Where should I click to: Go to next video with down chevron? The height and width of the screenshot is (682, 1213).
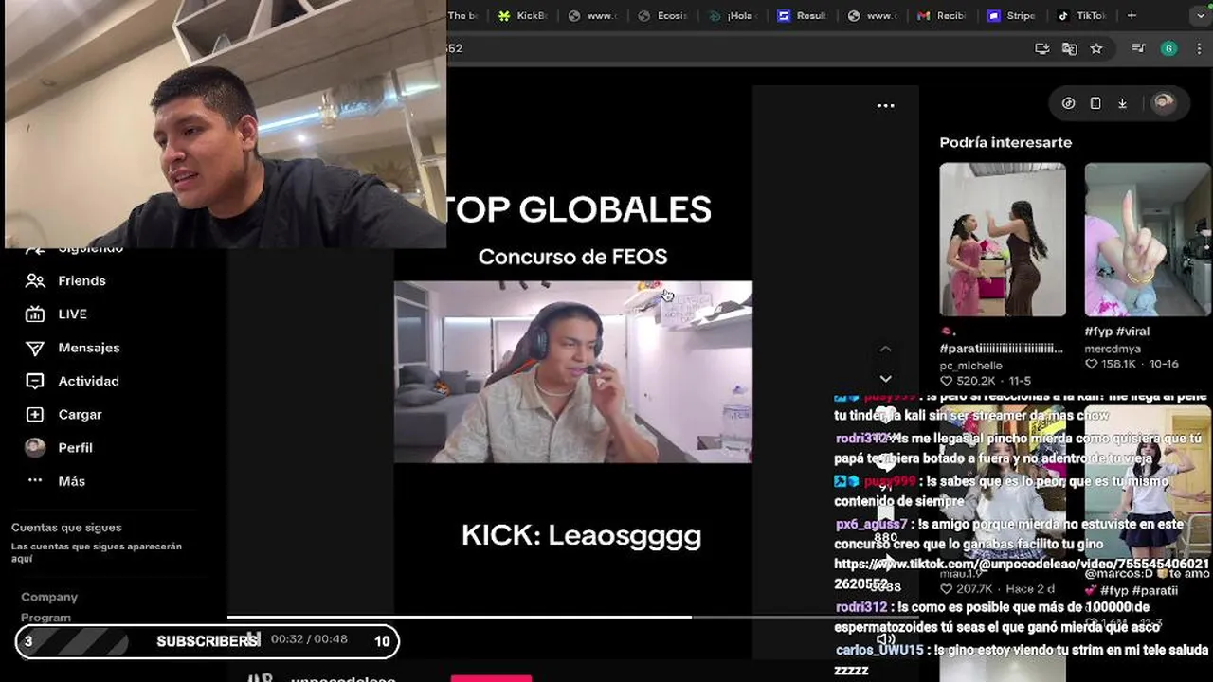point(885,379)
